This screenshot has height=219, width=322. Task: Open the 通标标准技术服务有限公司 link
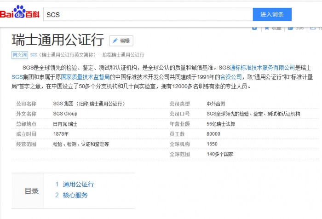coord(262,68)
